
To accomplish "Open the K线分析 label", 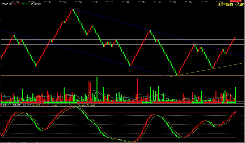I will click(x=36, y=3).
